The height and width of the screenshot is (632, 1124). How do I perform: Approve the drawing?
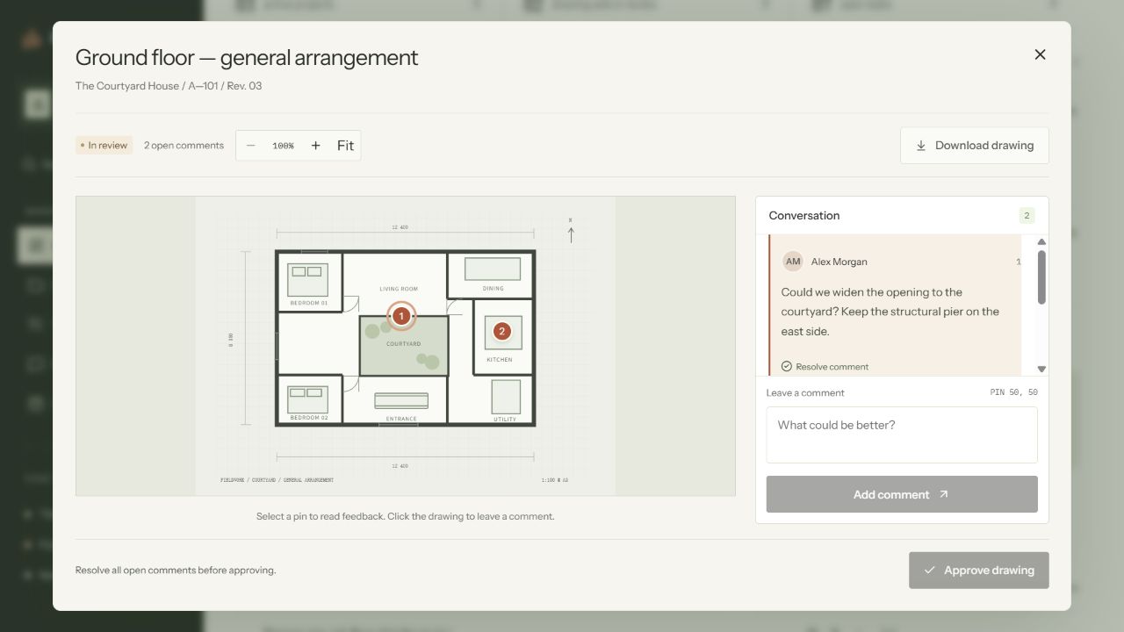click(979, 570)
